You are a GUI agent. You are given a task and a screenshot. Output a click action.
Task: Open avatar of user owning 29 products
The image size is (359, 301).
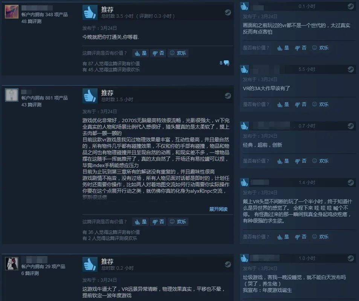12,264
